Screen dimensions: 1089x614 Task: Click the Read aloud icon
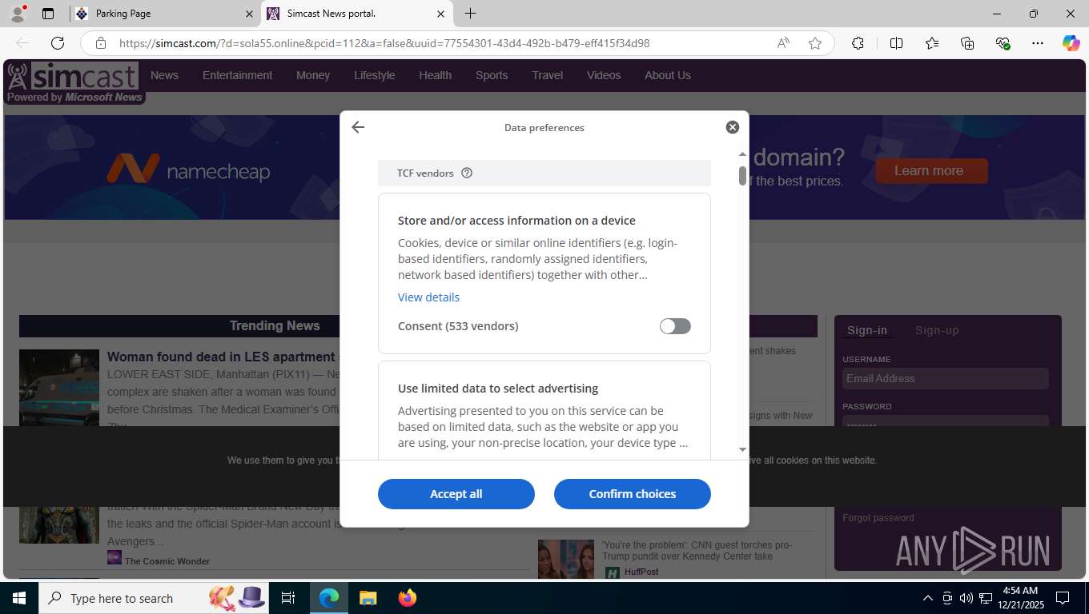click(x=783, y=43)
